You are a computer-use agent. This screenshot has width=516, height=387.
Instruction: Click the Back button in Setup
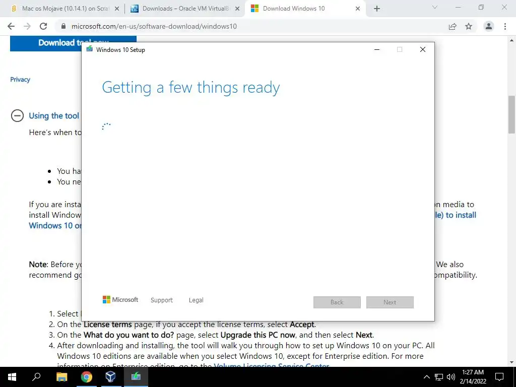click(x=337, y=302)
